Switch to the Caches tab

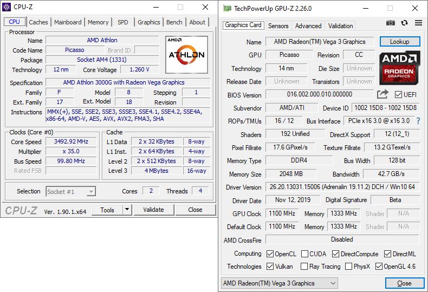(38, 22)
